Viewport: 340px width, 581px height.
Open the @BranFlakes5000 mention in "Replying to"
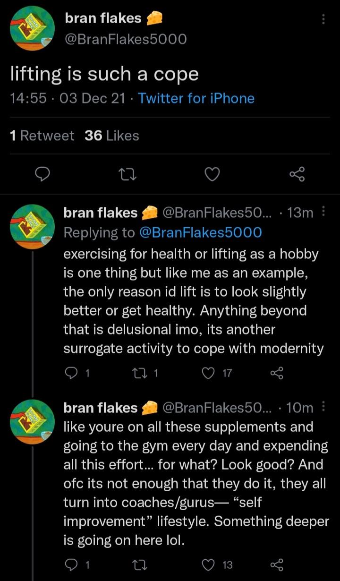click(x=200, y=232)
